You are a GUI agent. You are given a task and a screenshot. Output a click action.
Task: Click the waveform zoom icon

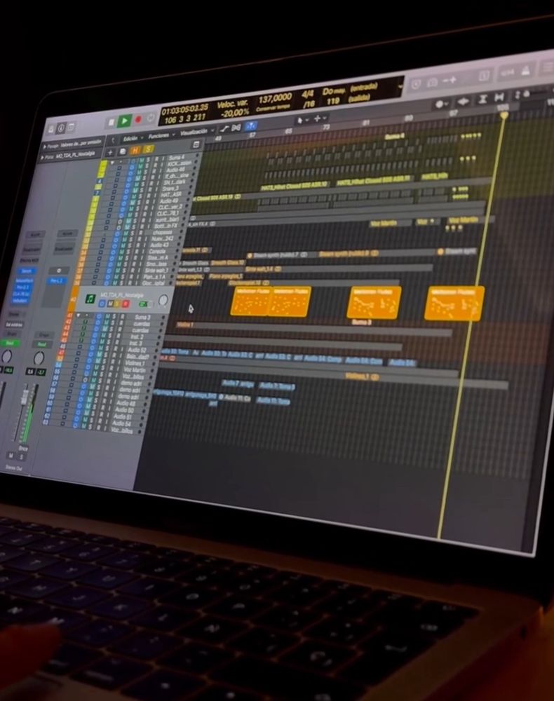(x=464, y=102)
